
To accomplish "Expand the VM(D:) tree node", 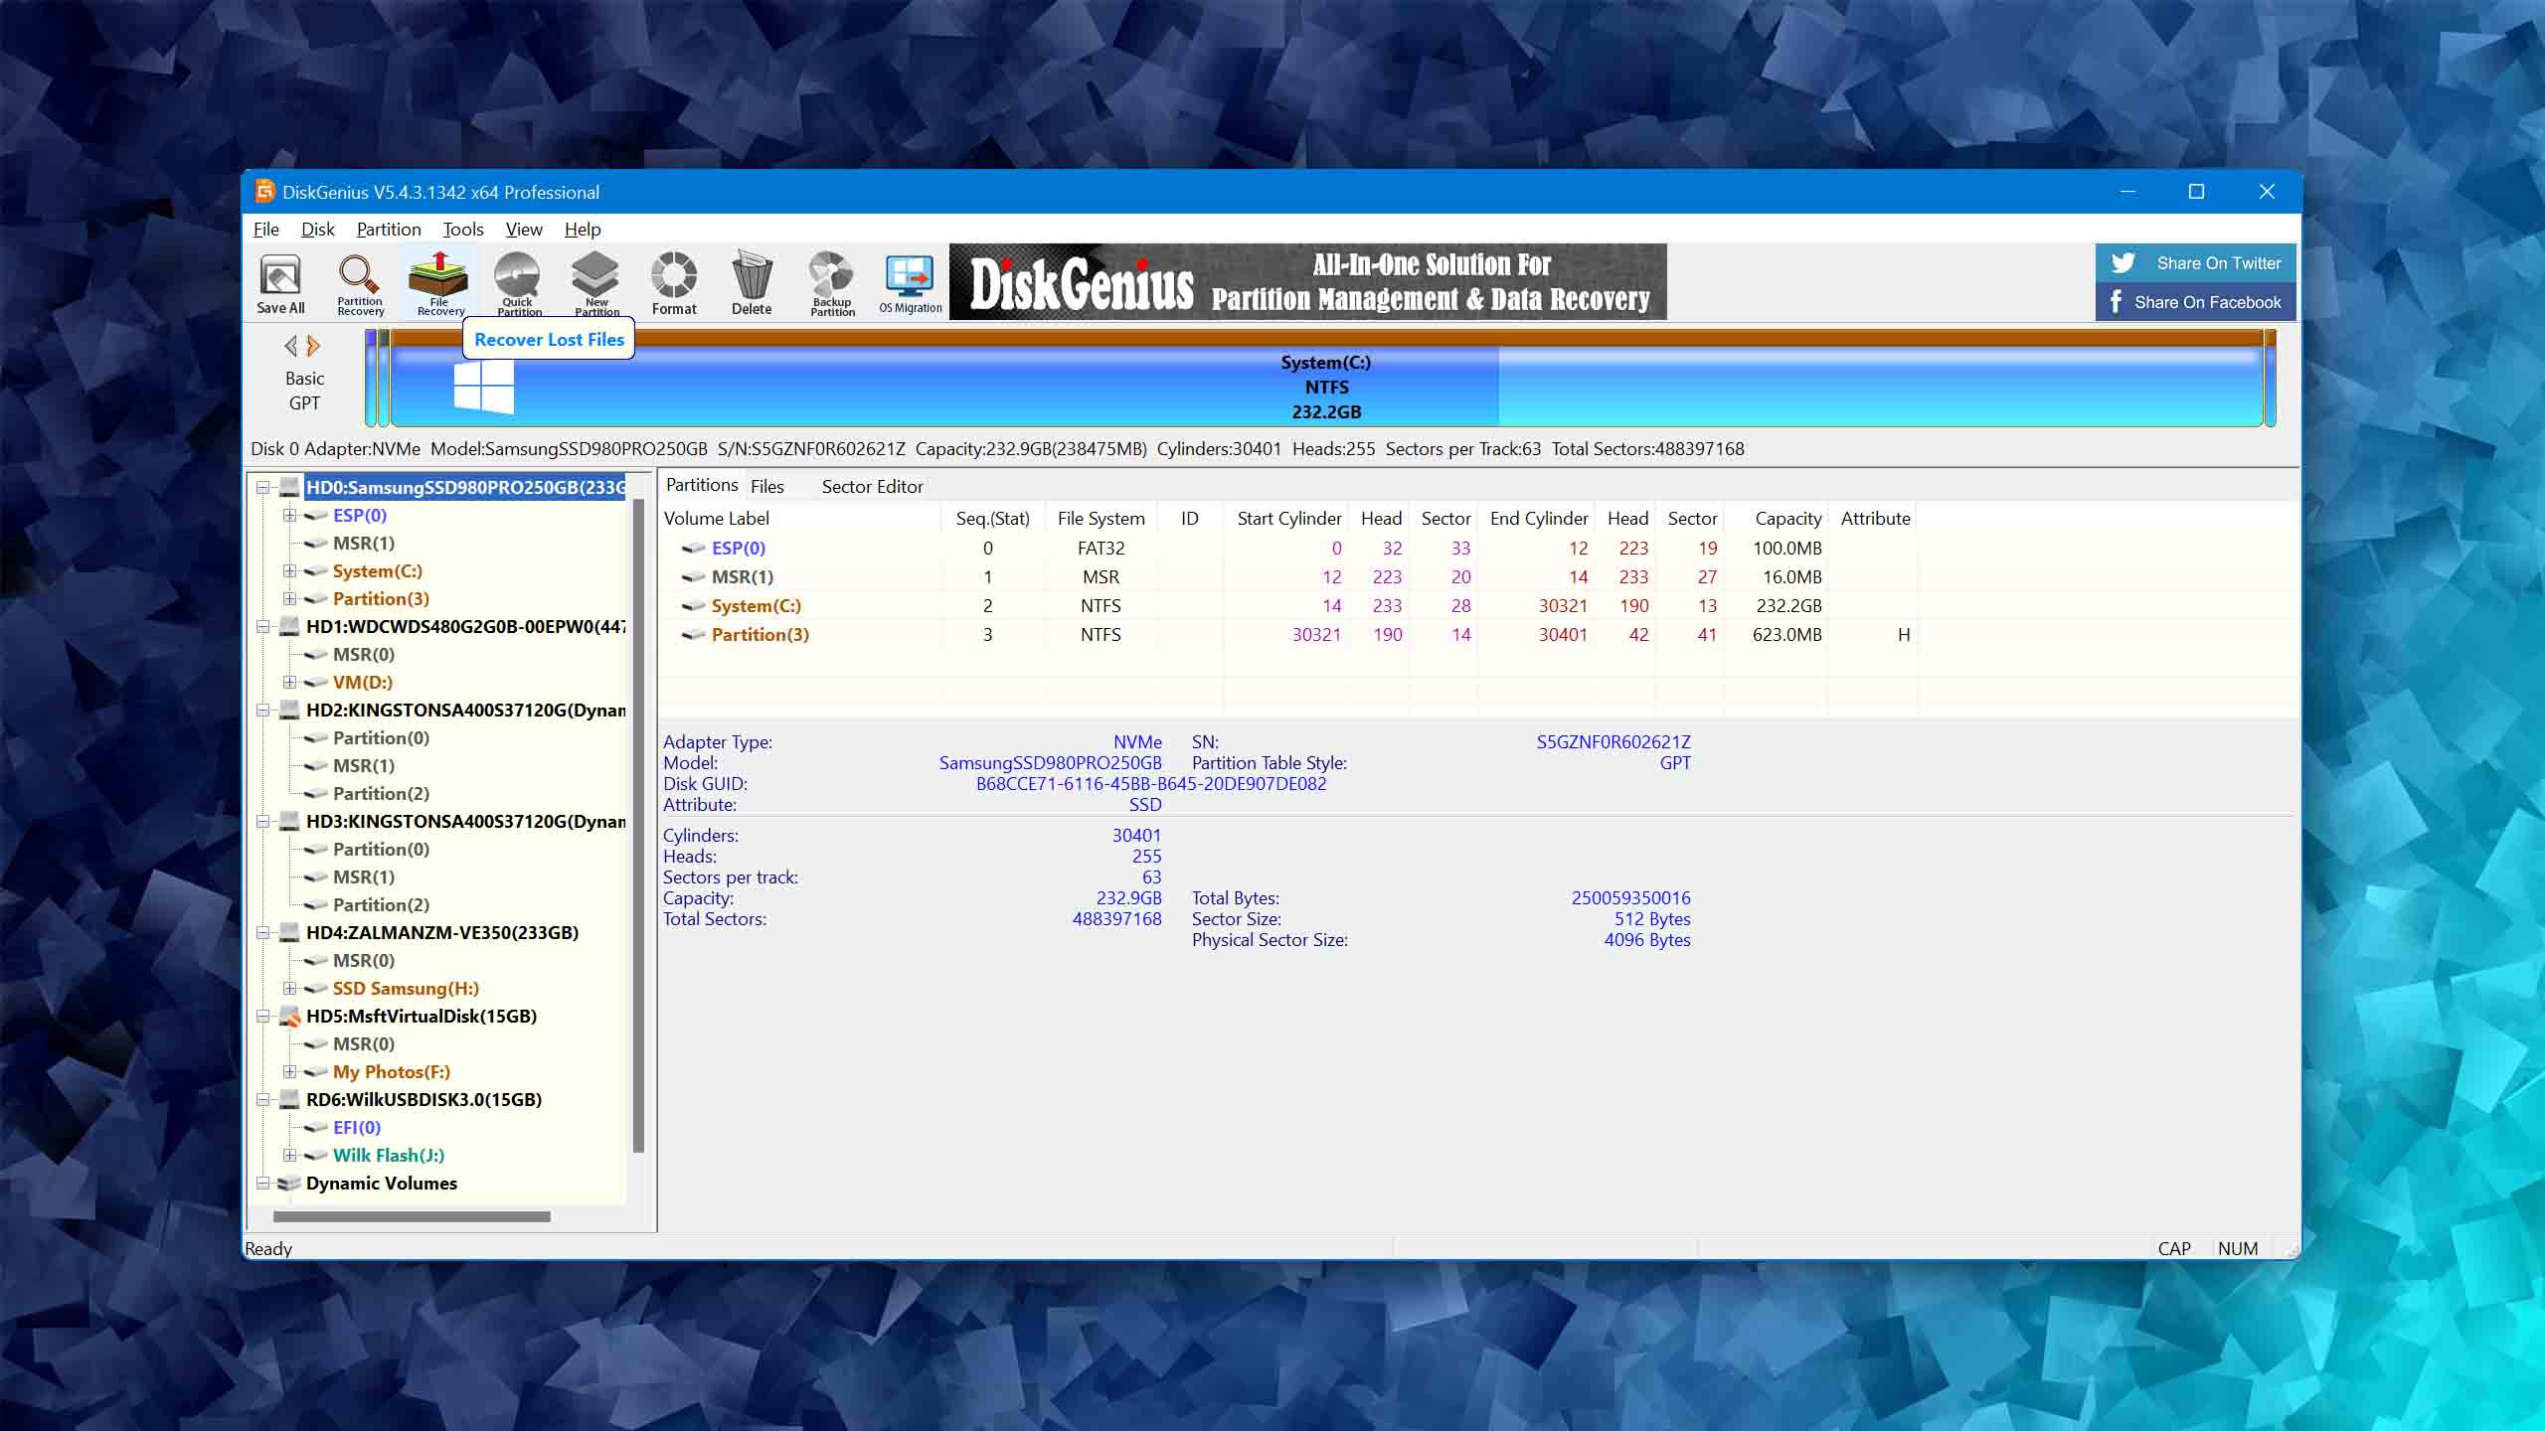I will click(x=289, y=682).
